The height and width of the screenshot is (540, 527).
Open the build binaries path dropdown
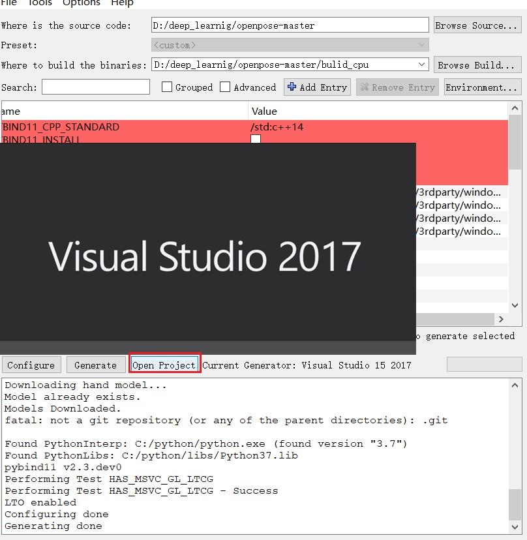pos(423,65)
